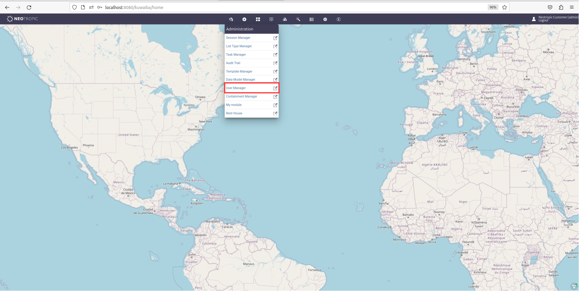The width and height of the screenshot is (579, 291).
Task: Open Session Manager from Administration menu
Action: click(238, 38)
